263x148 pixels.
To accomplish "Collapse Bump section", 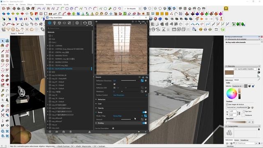I will 96,112.
